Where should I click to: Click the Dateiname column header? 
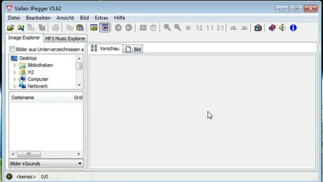tap(23, 98)
